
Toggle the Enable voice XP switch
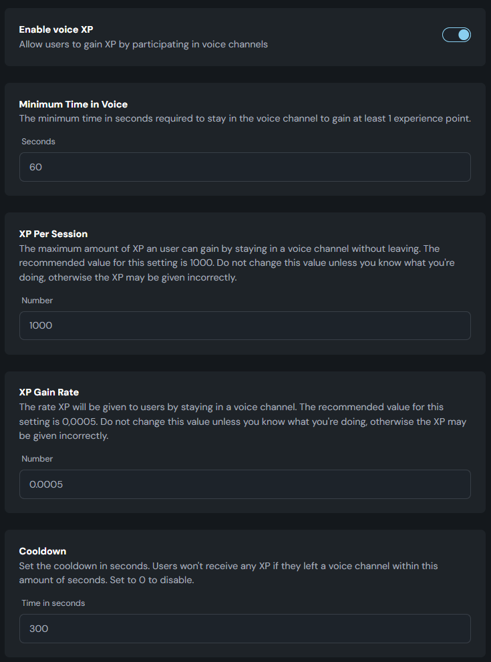[x=456, y=35]
